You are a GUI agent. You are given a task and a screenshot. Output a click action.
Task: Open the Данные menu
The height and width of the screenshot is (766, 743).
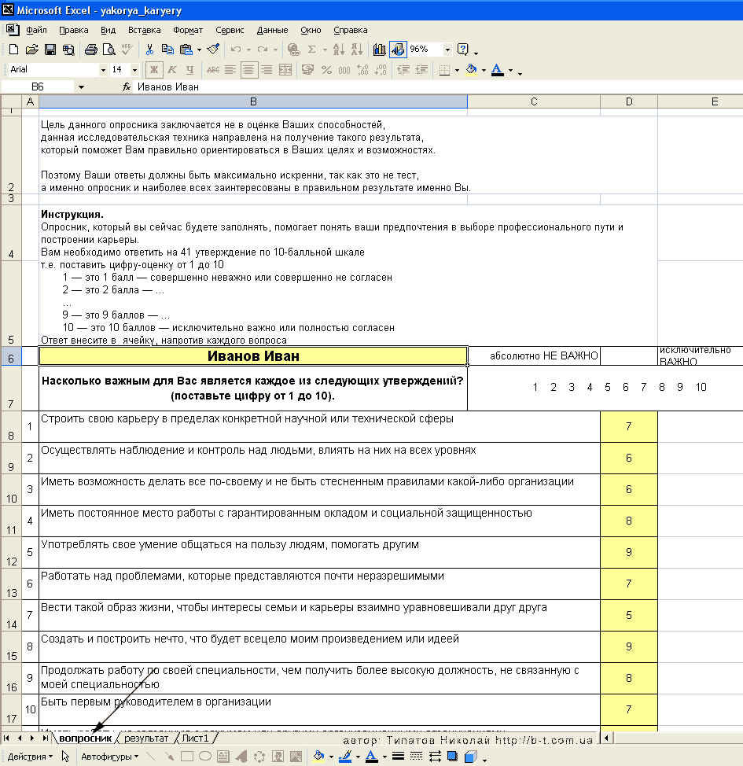click(x=272, y=31)
